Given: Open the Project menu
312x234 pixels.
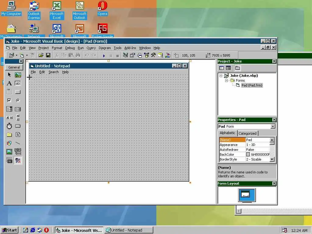Looking at the screenshot, I should pos(44,48).
